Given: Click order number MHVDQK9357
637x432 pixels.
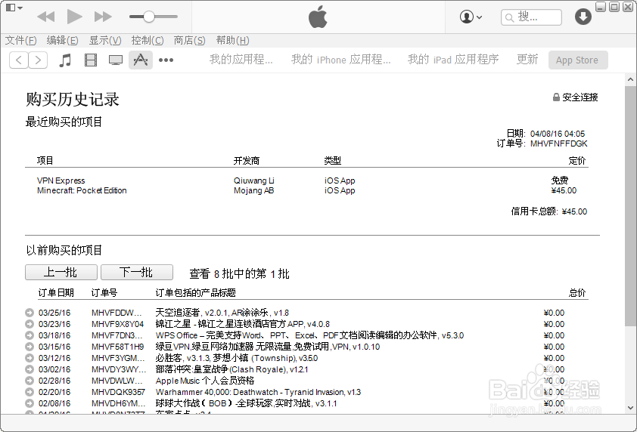Looking at the screenshot, I should (118, 392).
